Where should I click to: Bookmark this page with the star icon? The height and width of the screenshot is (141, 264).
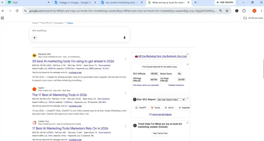227,11
